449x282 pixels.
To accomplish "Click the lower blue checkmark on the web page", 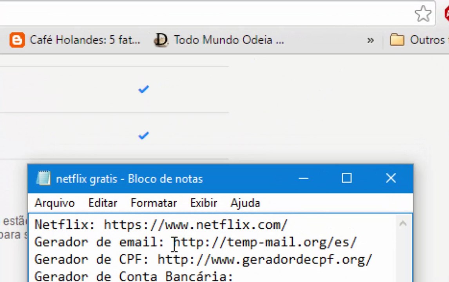I will point(143,135).
